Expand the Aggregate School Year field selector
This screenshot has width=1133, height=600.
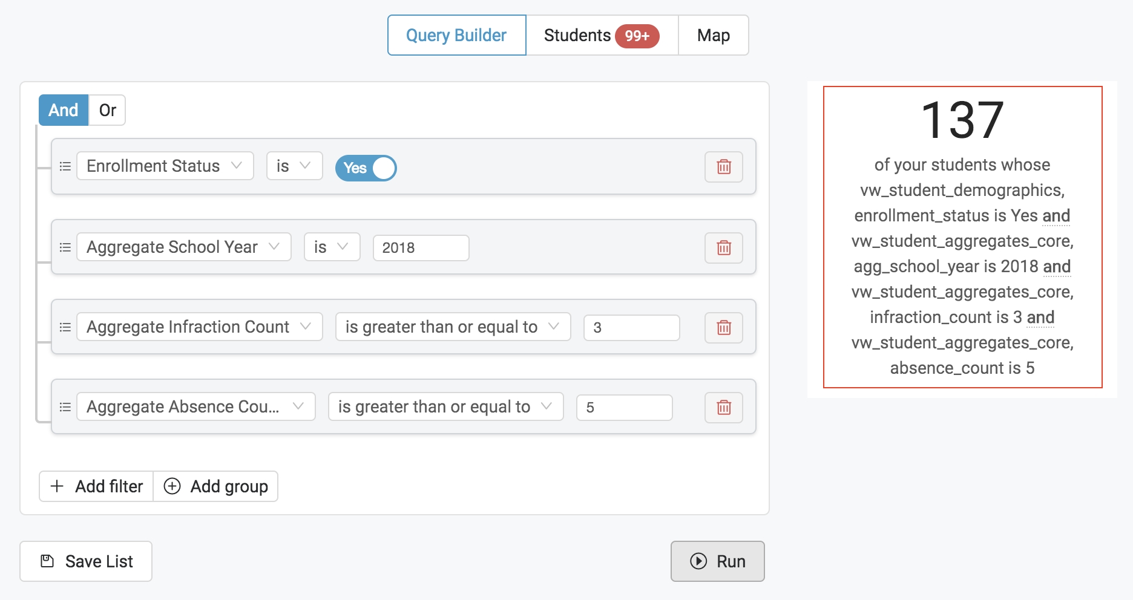pos(184,247)
